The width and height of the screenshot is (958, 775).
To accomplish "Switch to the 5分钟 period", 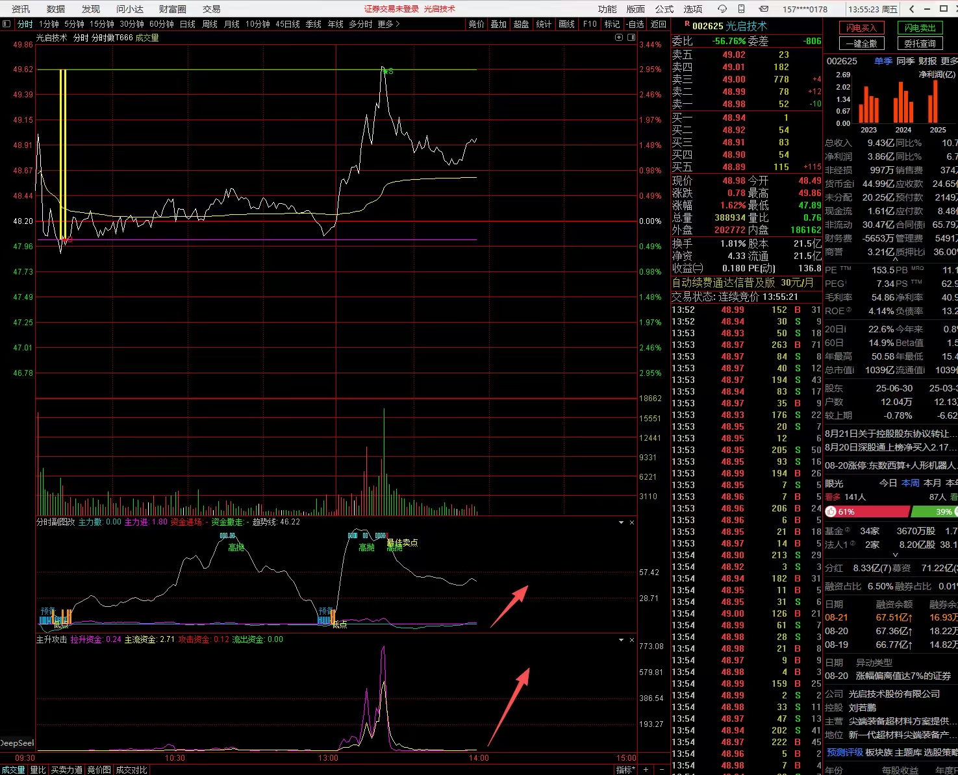I will tap(75, 24).
